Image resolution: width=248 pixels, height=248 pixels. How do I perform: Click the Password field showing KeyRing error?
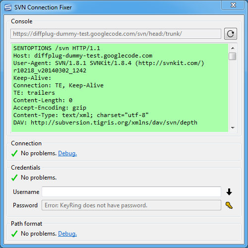pyautogui.click(x=131, y=205)
